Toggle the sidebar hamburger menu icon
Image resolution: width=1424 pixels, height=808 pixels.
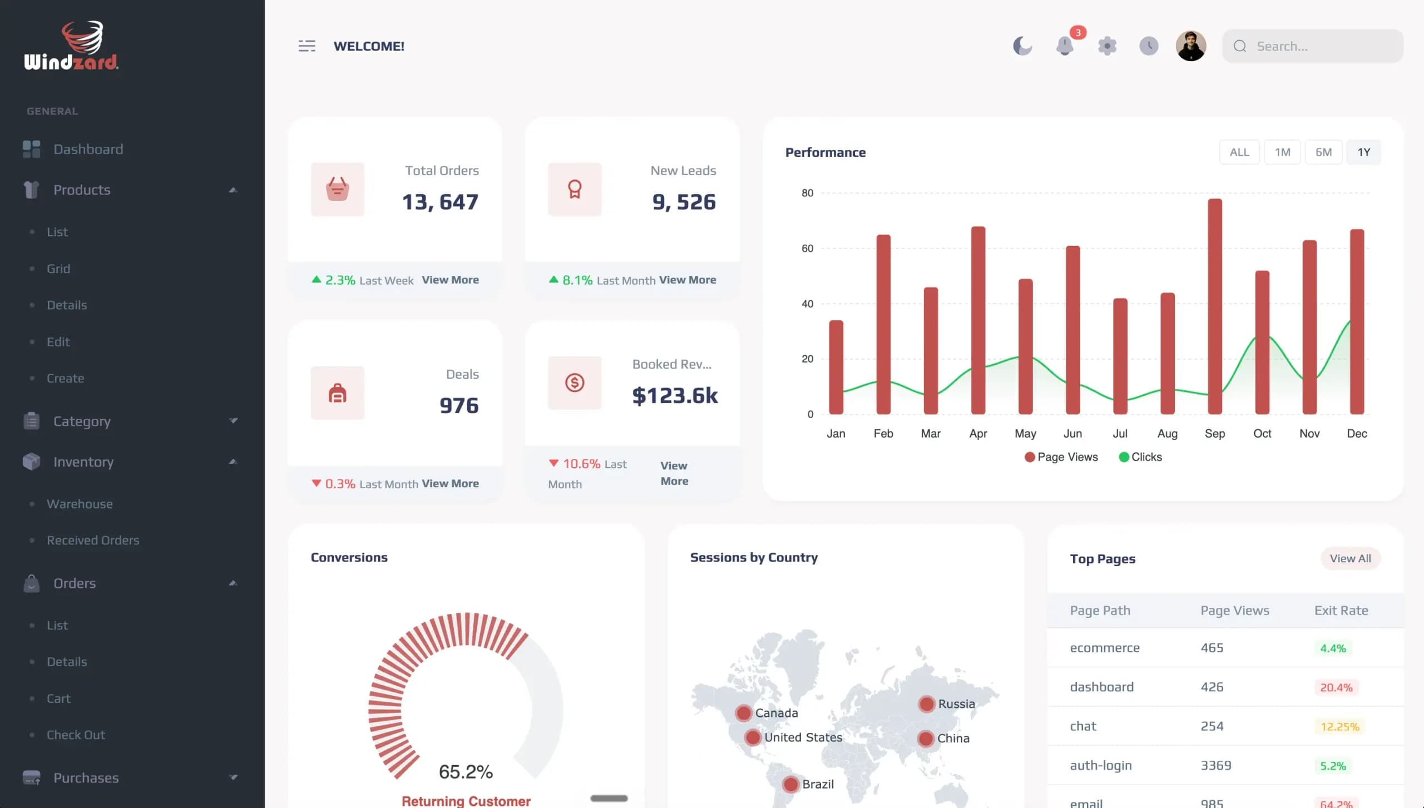pos(307,46)
